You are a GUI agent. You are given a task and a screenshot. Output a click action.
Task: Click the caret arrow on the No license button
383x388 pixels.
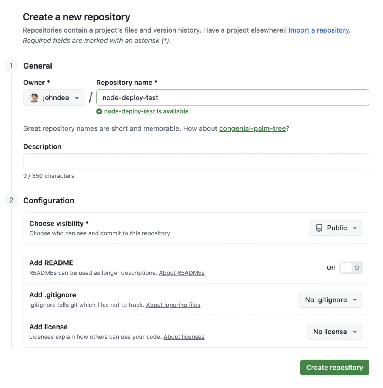[x=356, y=332]
